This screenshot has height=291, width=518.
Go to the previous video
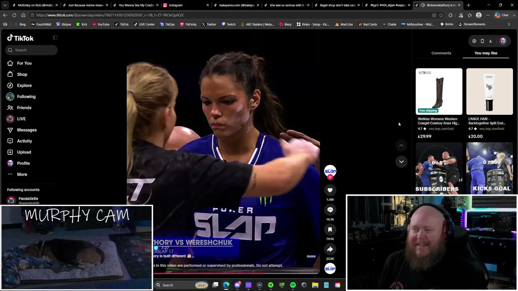pos(401,145)
